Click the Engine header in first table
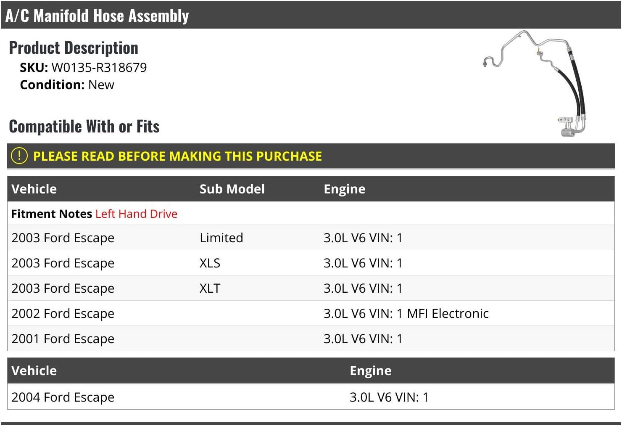622x426 pixels. (344, 189)
